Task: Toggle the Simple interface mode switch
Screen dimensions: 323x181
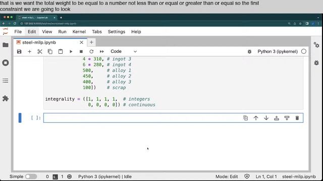Action: [x=31, y=176]
